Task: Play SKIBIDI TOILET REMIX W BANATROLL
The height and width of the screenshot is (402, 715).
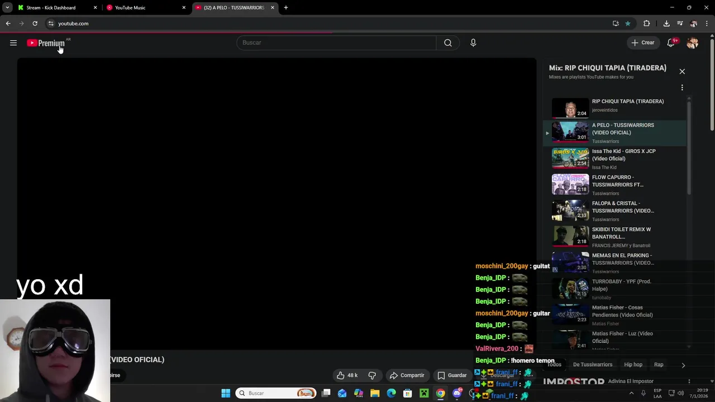Action: [x=616, y=237]
